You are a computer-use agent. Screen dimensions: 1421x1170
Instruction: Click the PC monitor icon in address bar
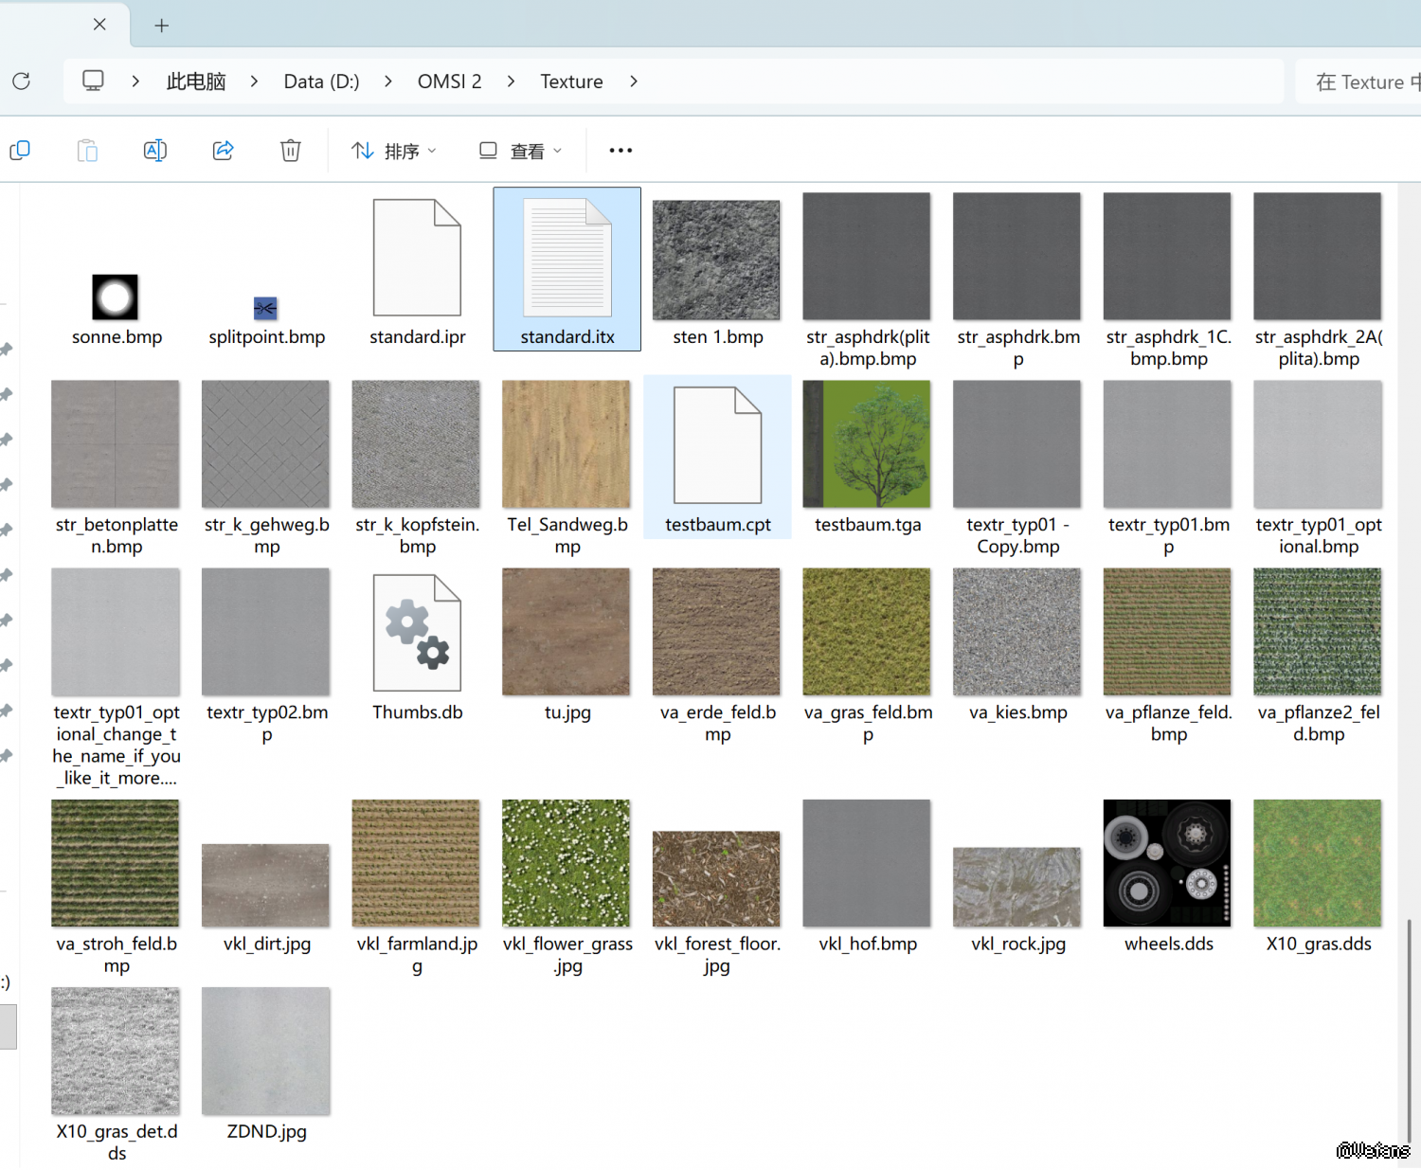pyautogui.click(x=93, y=81)
